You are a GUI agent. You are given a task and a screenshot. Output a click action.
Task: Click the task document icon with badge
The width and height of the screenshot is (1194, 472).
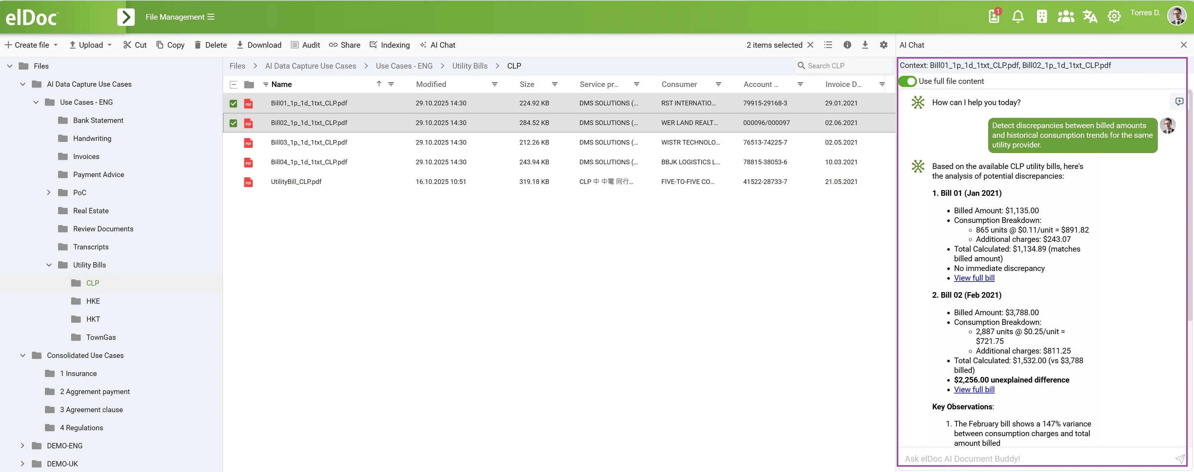(994, 17)
